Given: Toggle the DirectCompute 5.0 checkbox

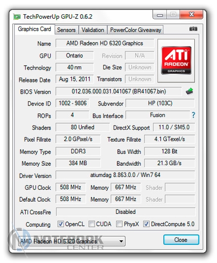Looking at the screenshot, I should 146,224.
